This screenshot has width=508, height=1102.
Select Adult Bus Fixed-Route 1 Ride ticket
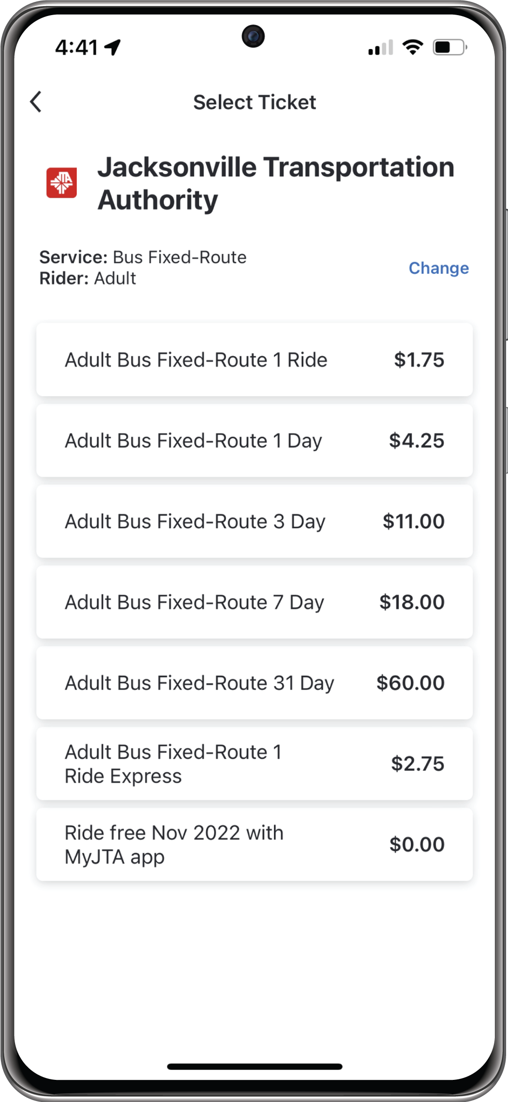point(254,360)
